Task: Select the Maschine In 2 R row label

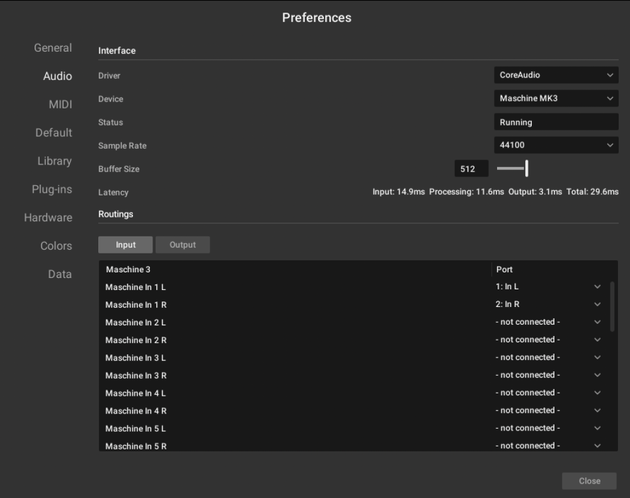Action: tap(136, 340)
